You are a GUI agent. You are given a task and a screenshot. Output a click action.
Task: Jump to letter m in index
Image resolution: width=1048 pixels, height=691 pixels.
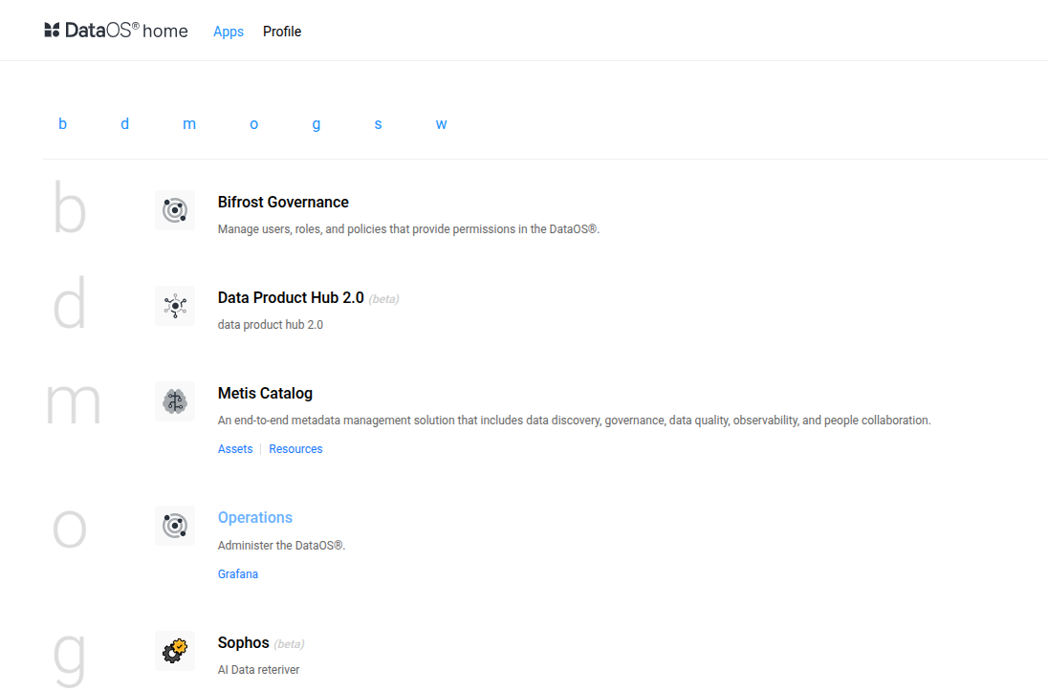point(189,123)
